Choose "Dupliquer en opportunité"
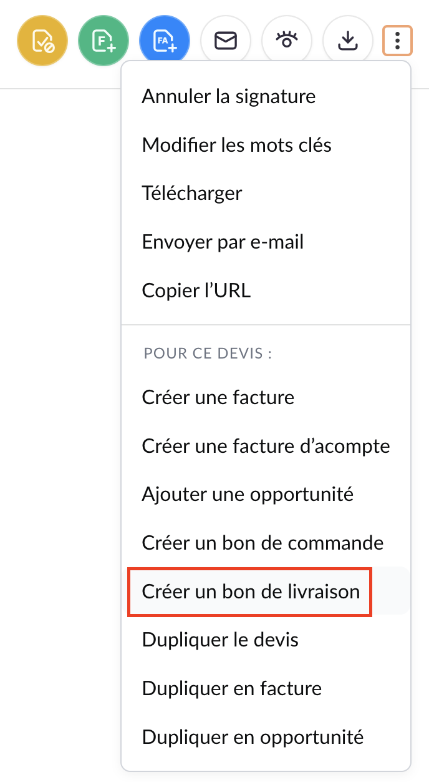 (x=253, y=736)
